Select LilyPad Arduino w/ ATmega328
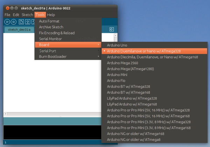This screenshot has width=210, height=147. click(x=154, y=98)
